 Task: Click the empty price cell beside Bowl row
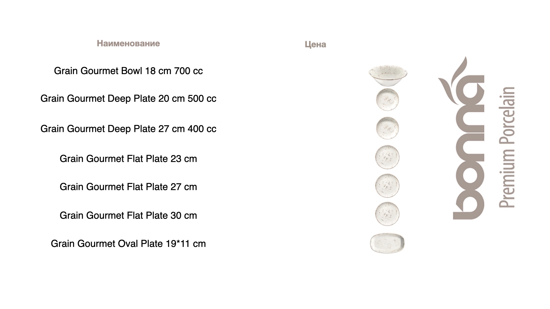[x=315, y=71]
